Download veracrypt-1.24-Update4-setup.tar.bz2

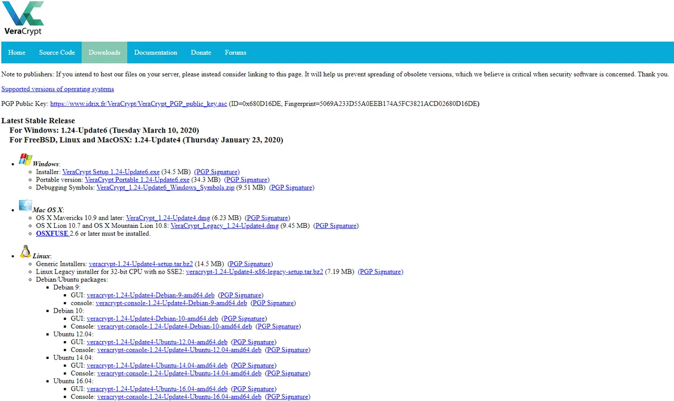pyautogui.click(x=141, y=264)
